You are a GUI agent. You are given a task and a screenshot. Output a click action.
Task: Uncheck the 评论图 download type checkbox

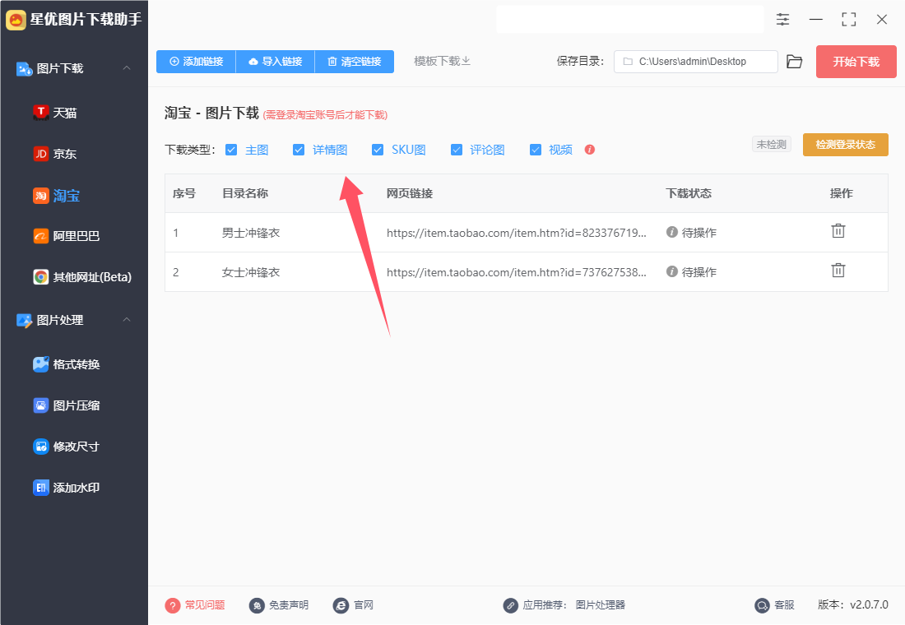pyautogui.click(x=457, y=150)
